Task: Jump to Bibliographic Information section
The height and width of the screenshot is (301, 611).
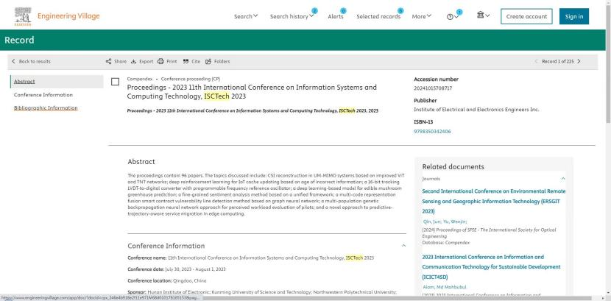Action: (46, 108)
